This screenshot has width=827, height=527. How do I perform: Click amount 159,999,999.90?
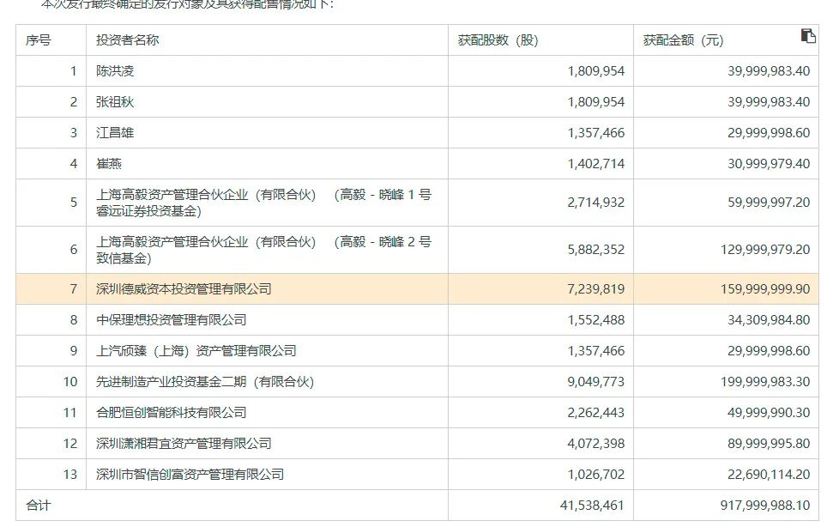click(764, 289)
